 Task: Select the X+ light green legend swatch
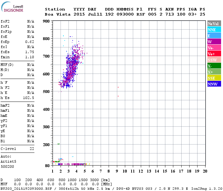214,72
